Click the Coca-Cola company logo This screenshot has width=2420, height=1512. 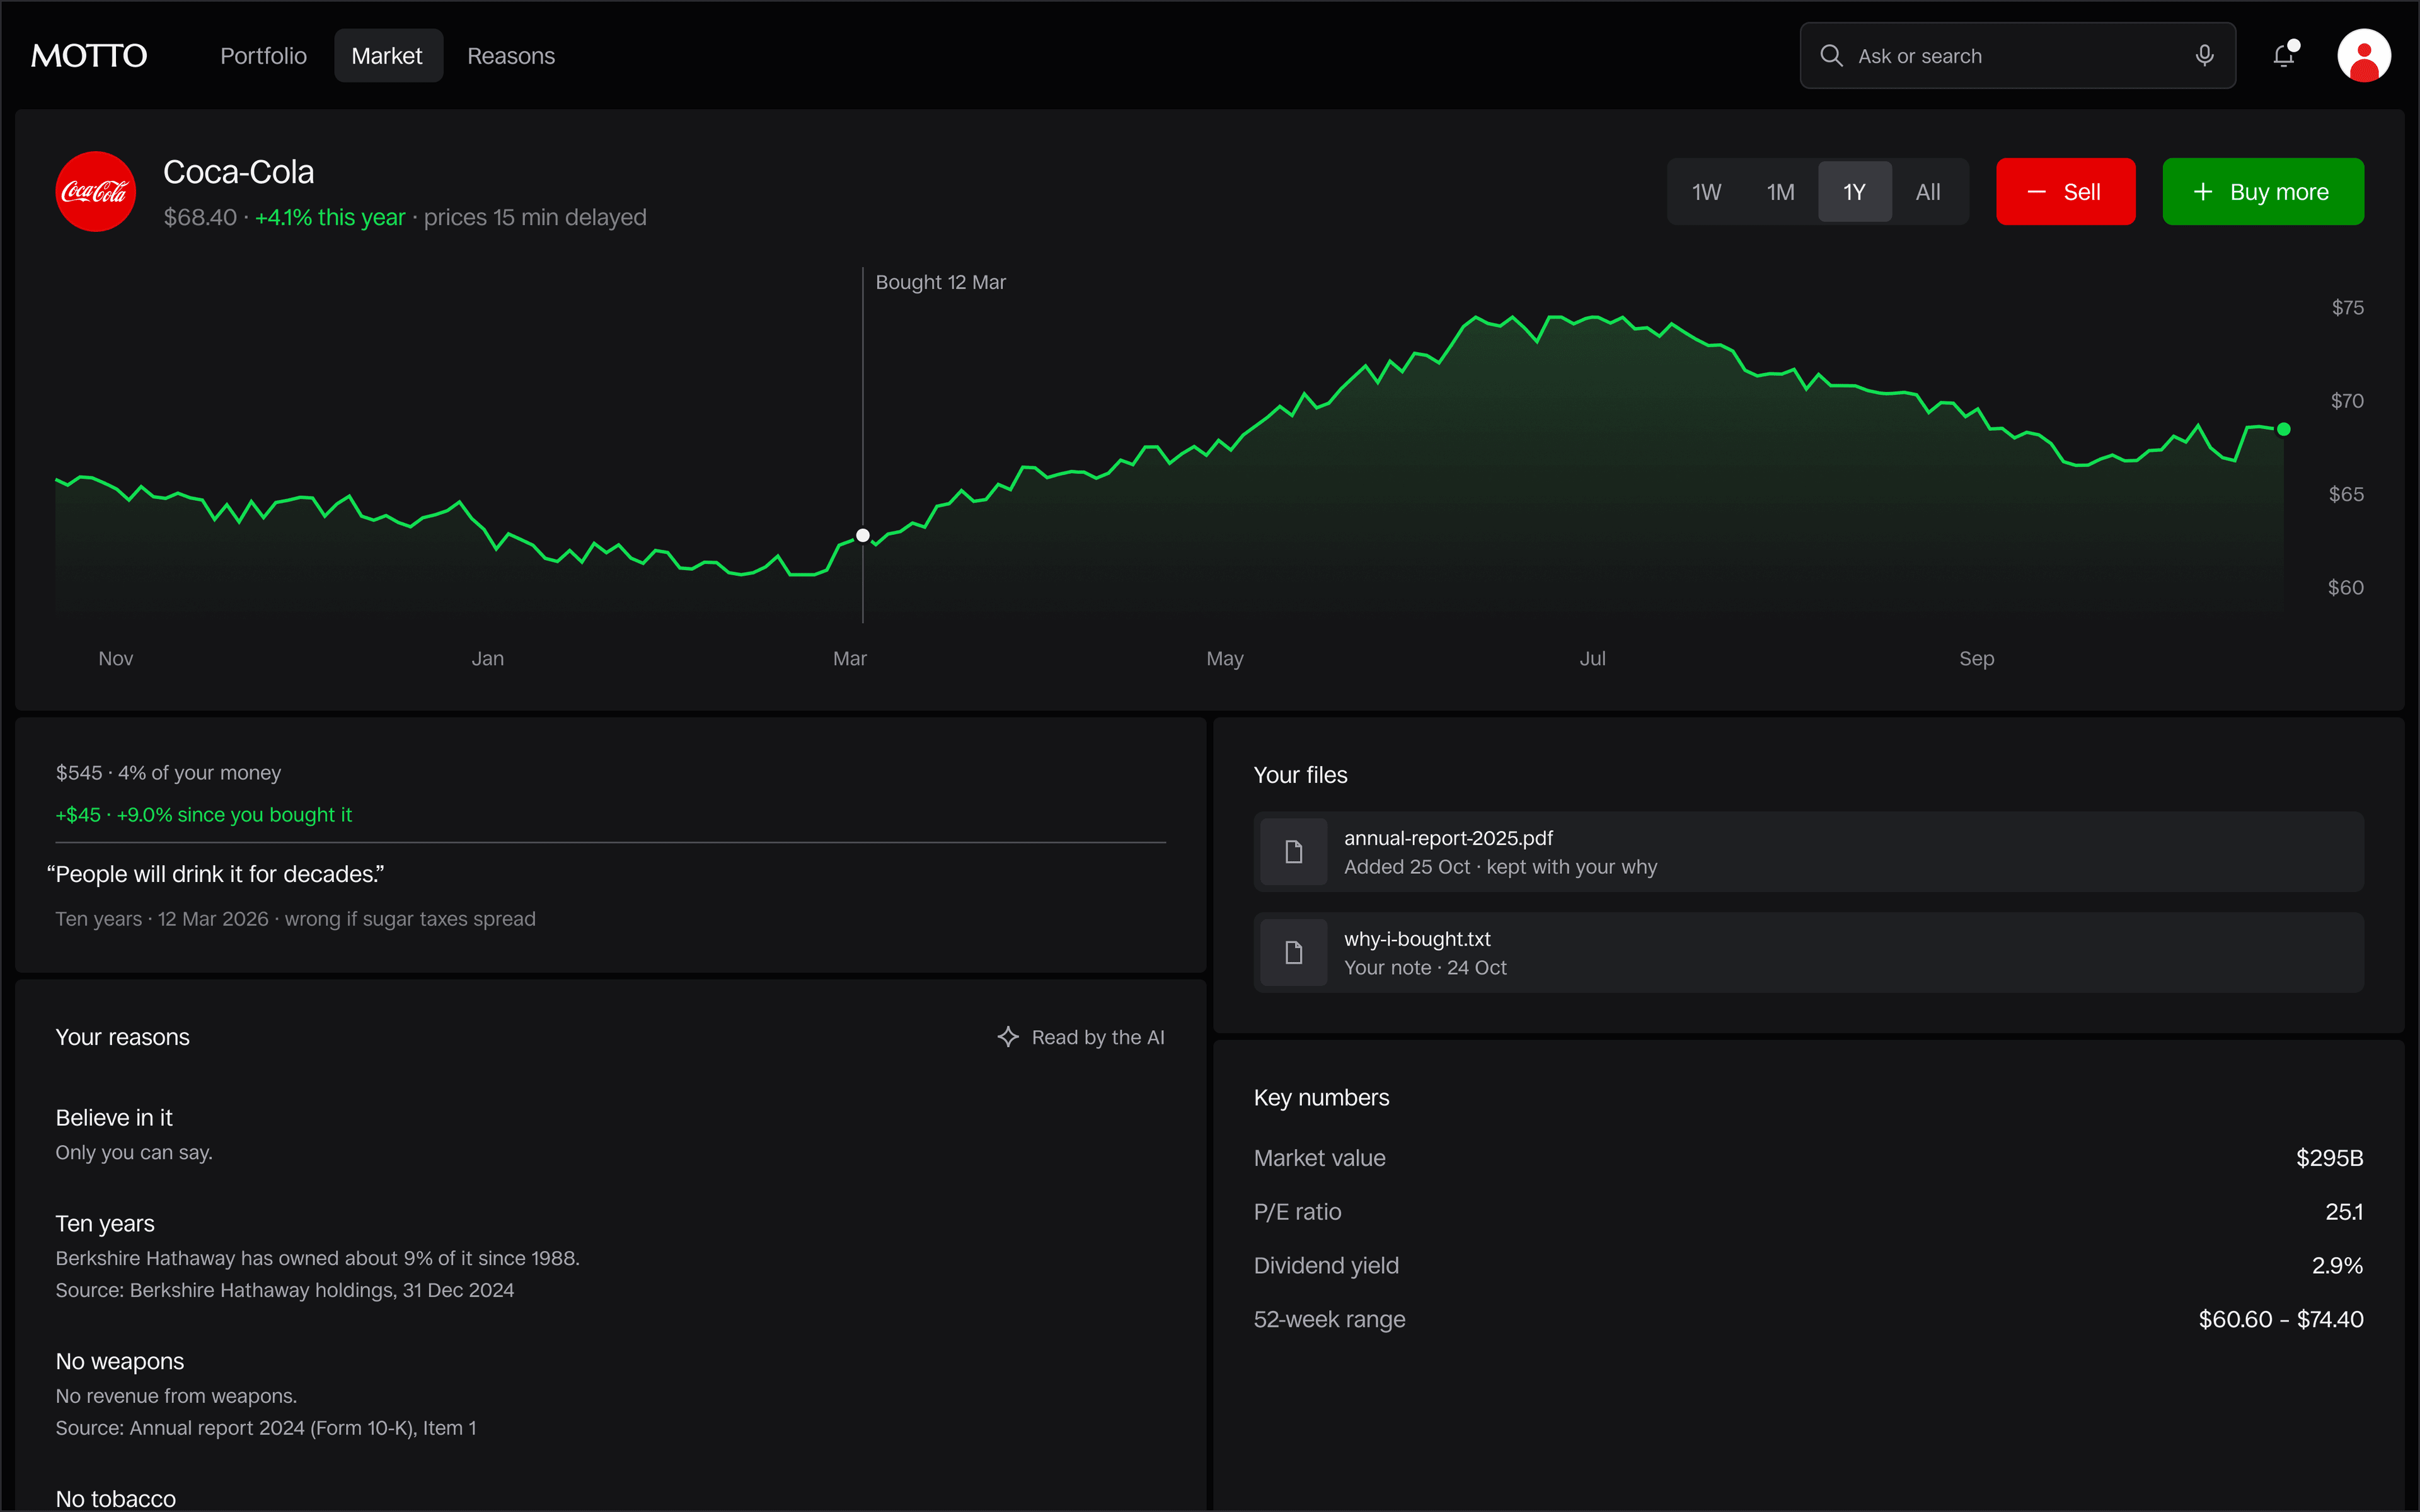click(x=95, y=191)
